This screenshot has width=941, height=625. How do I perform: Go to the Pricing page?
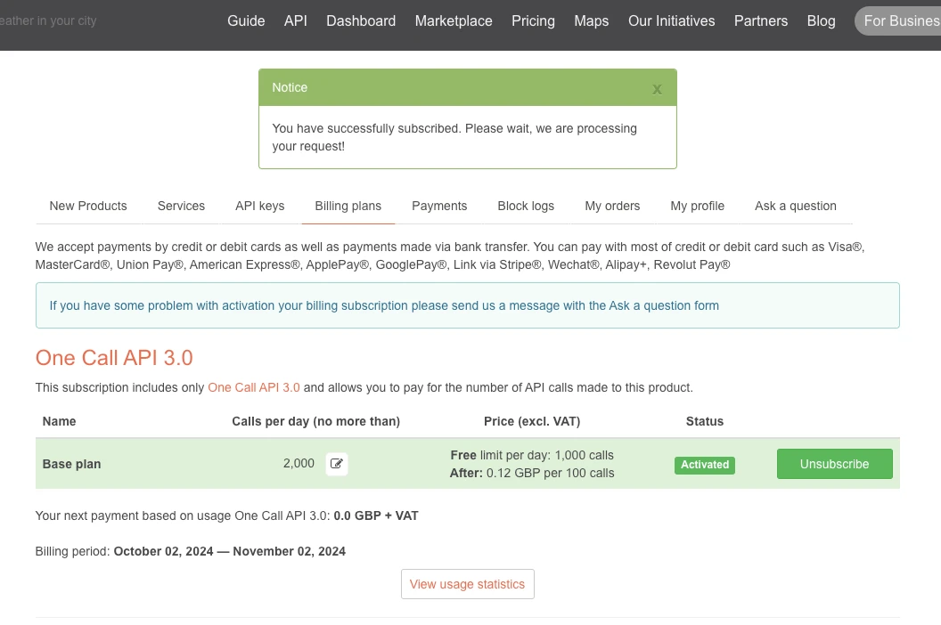(x=533, y=20)
